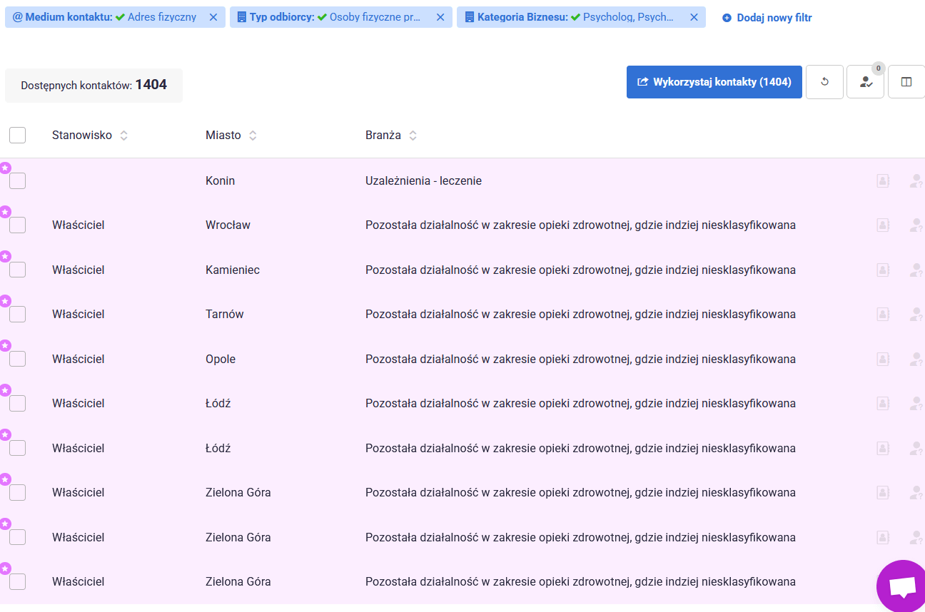Image resolution: width=925 pixels, height=612 pixels.
Task: Click the Wykorzystaj kontakty (1404) button
Action: 714,82
